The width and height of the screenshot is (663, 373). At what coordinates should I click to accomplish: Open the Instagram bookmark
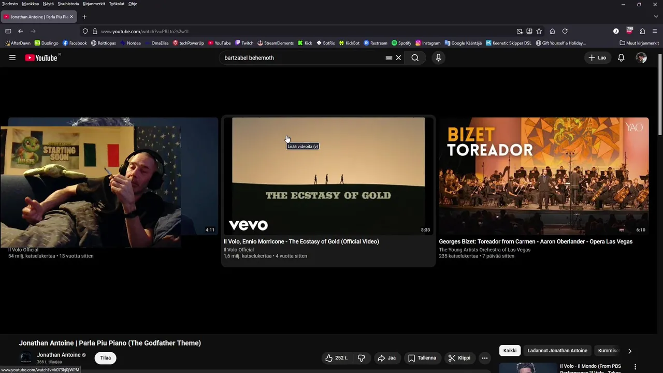428,43
